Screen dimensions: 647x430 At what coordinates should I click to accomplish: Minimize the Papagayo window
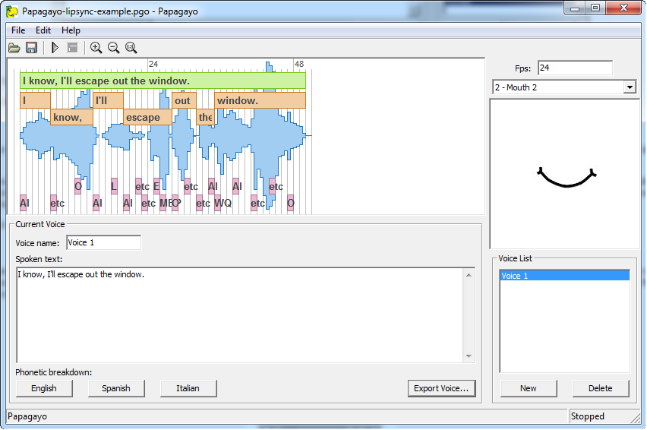click(575, 8)
